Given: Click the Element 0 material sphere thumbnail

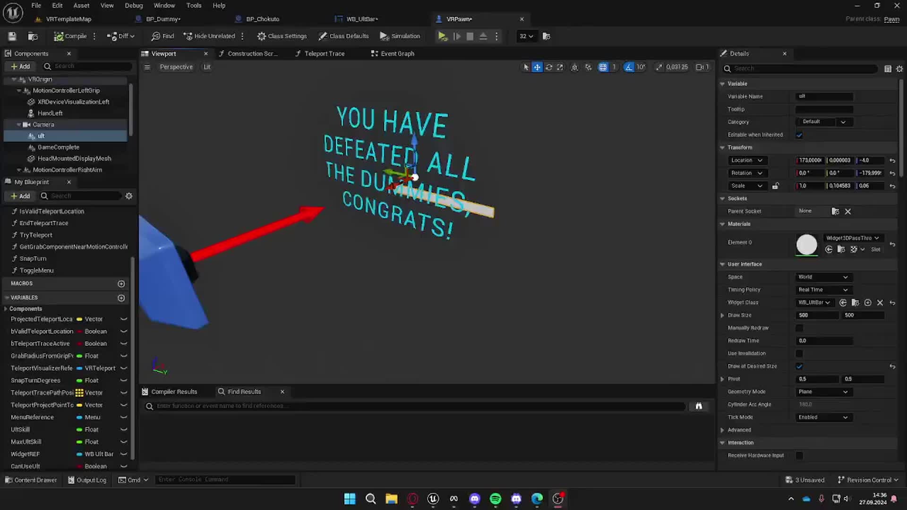Looking at the screenshot, I should (806, 245).
